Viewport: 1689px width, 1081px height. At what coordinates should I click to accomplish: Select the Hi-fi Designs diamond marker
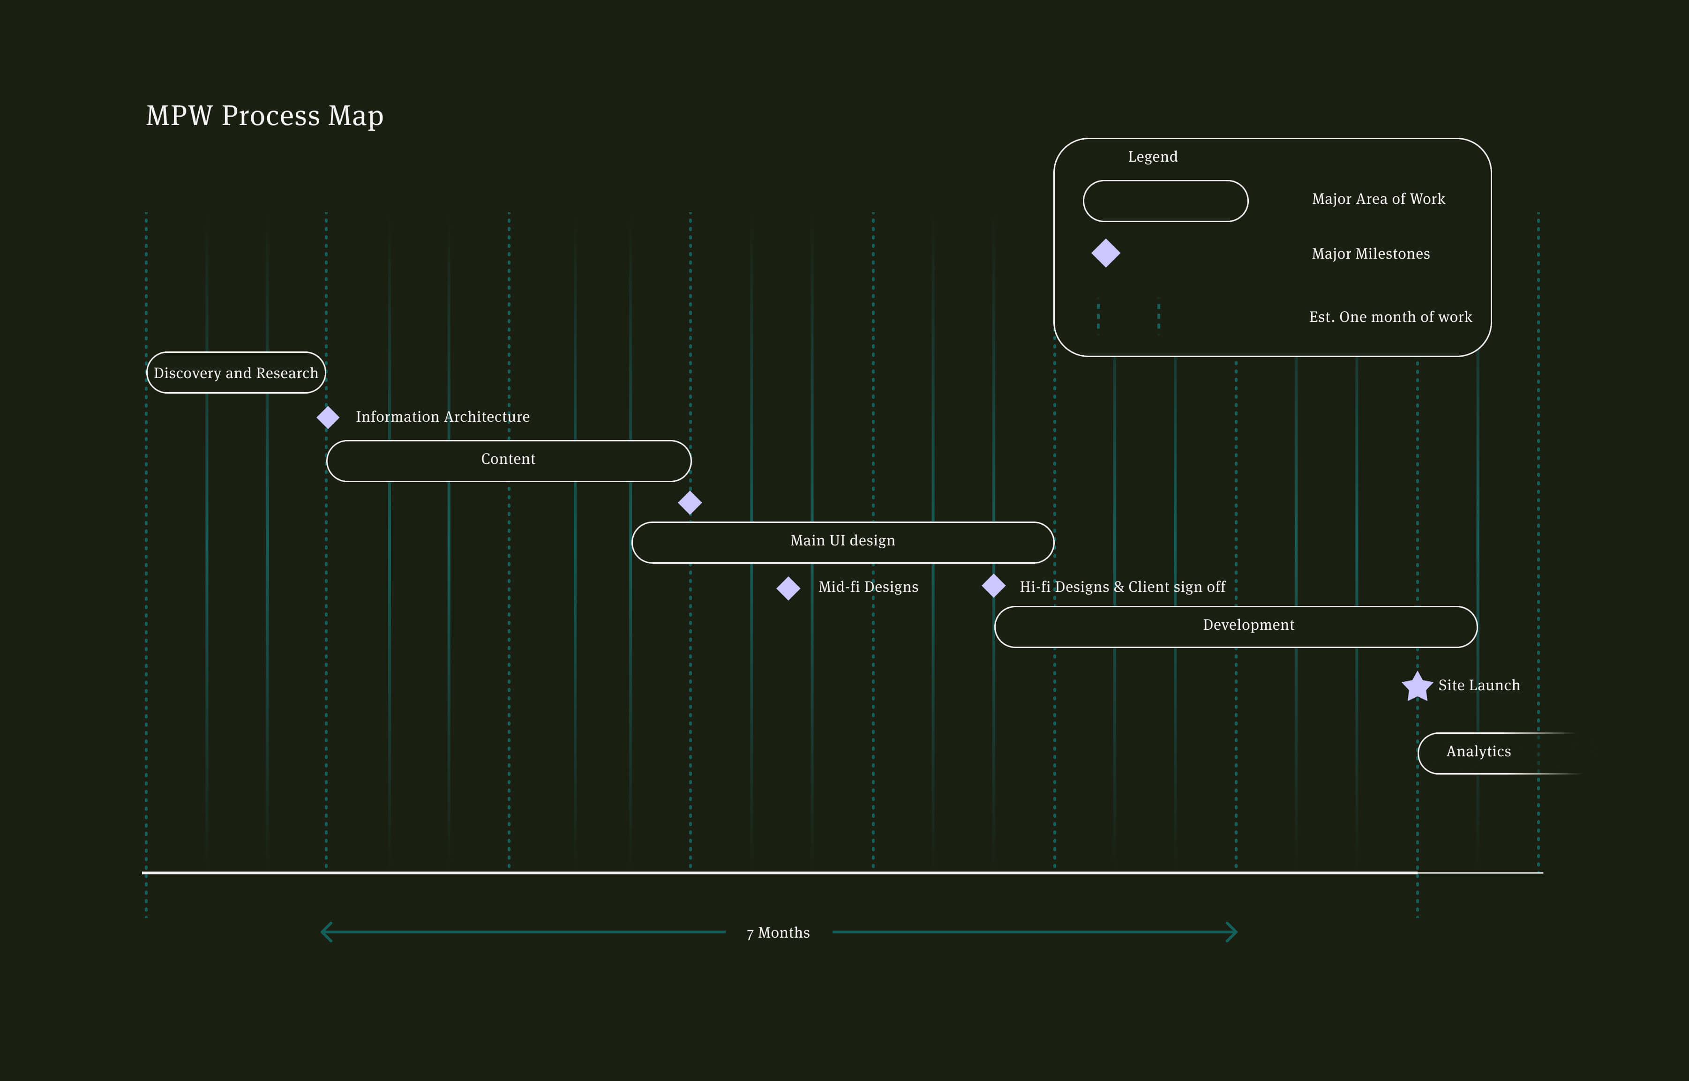pos(993,585)
